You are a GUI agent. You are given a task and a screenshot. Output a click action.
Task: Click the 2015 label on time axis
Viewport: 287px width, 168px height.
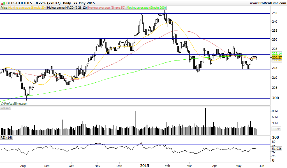[x=144, y=166]
